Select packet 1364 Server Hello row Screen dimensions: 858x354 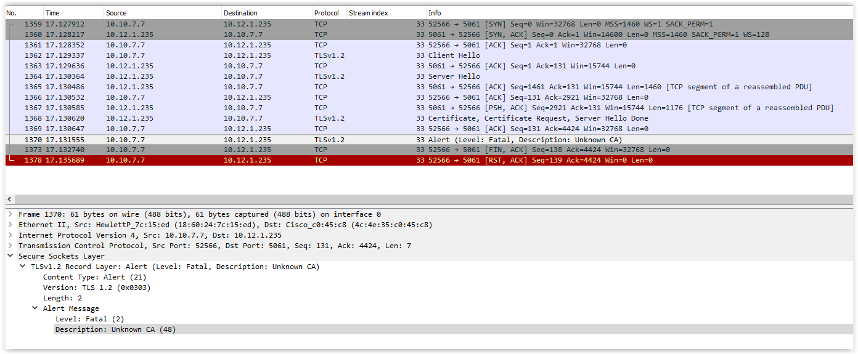[430, 76]
